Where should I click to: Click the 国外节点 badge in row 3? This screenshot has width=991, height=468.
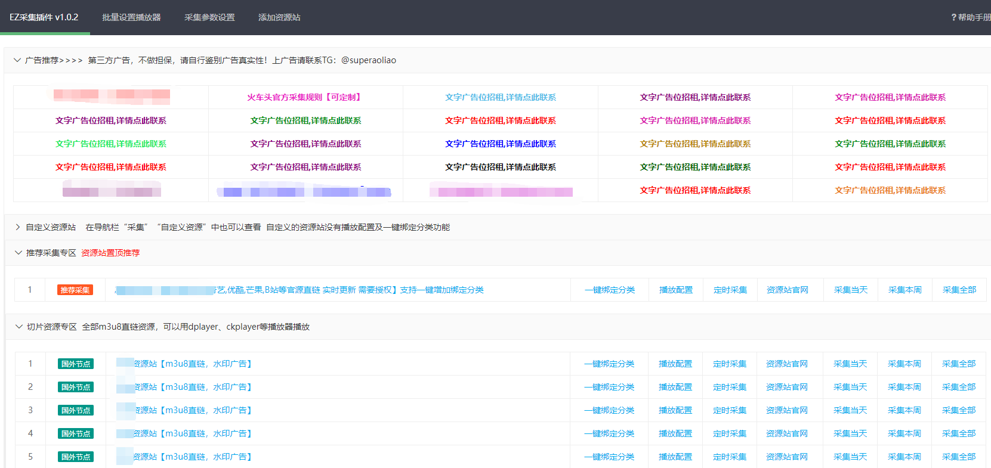click(x=76, y=411)
